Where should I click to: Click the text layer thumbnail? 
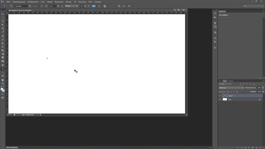[x=224, y=96]
